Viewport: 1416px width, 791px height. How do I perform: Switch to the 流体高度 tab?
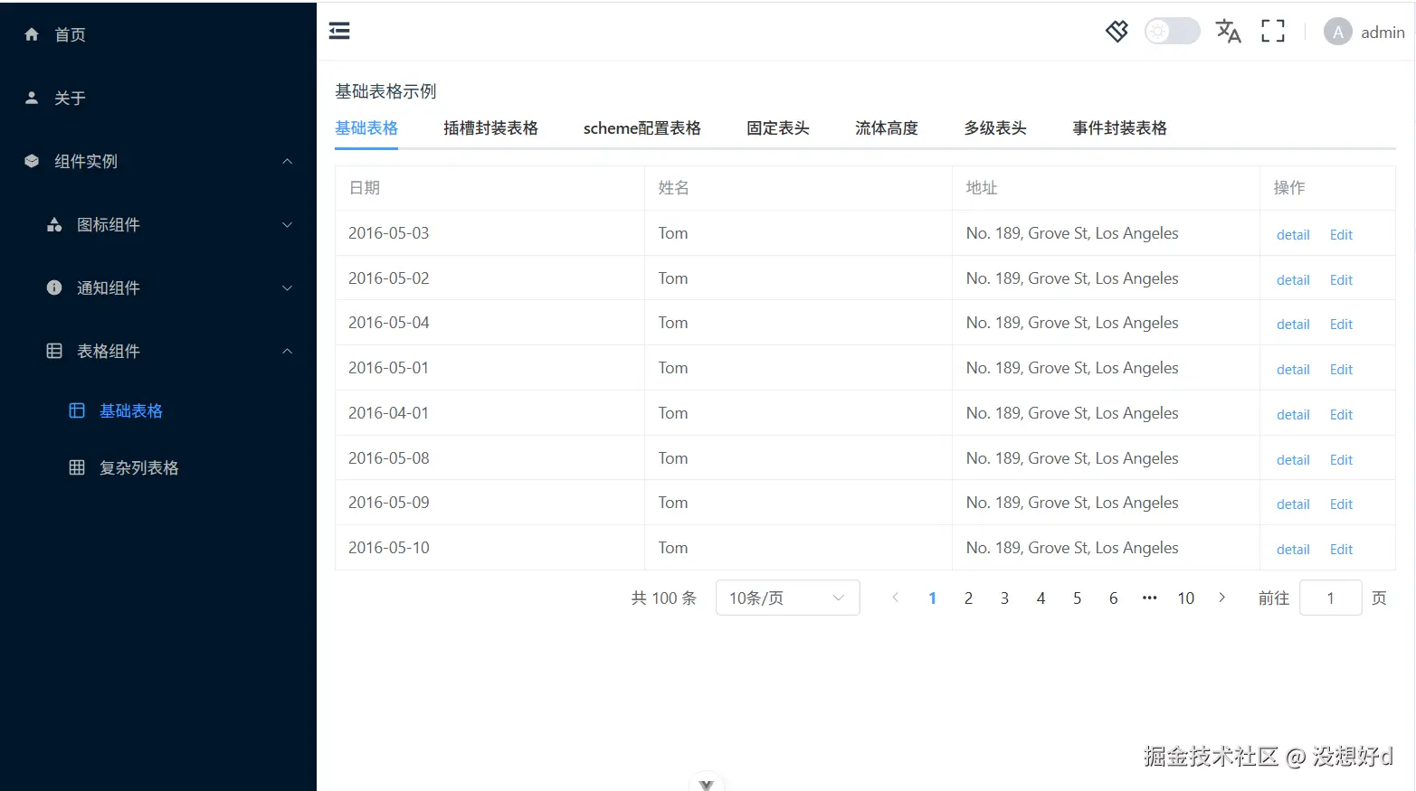887,128
